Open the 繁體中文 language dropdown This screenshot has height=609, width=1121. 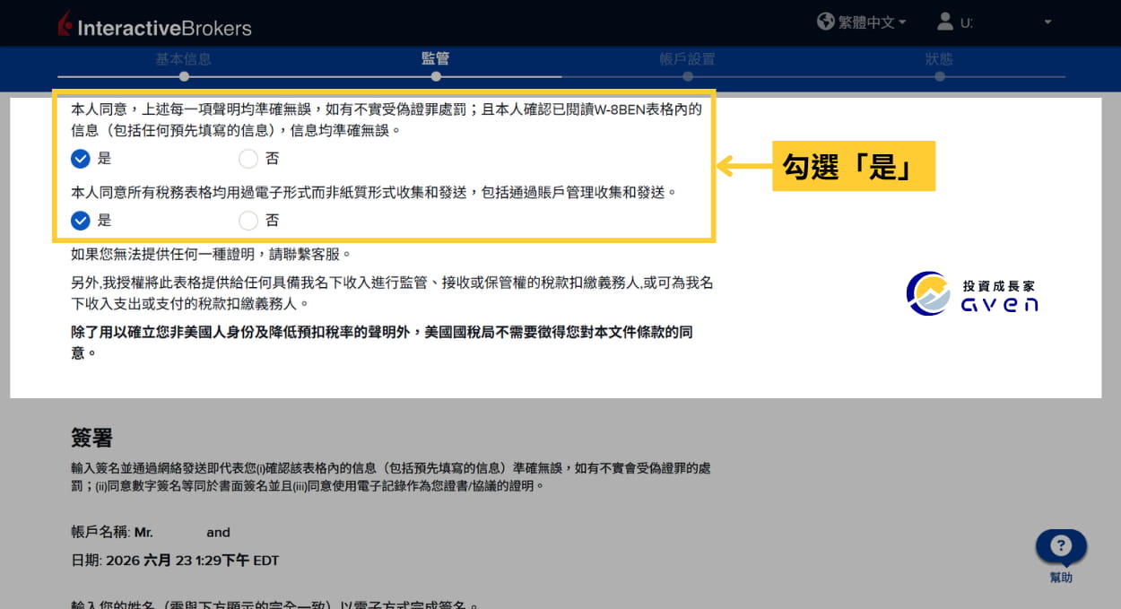[872, 22]
